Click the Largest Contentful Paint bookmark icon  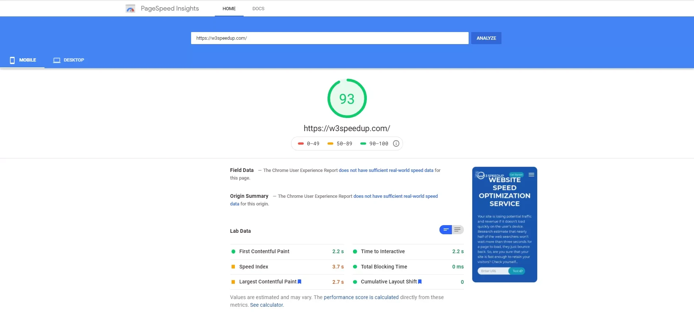coord(299,282)
